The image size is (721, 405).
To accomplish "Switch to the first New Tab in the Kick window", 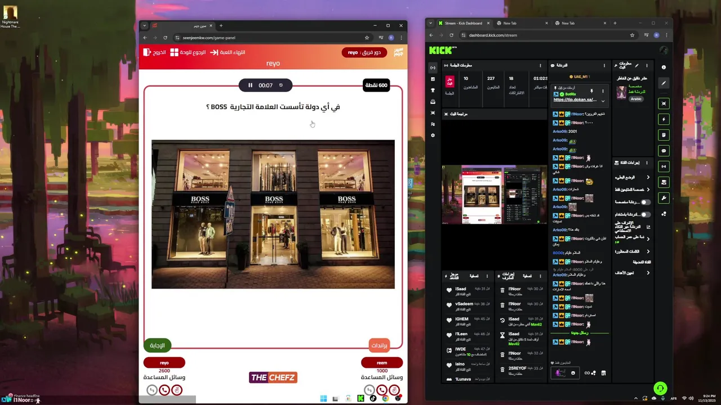I will pyautogui.click(x=522, y=23).
